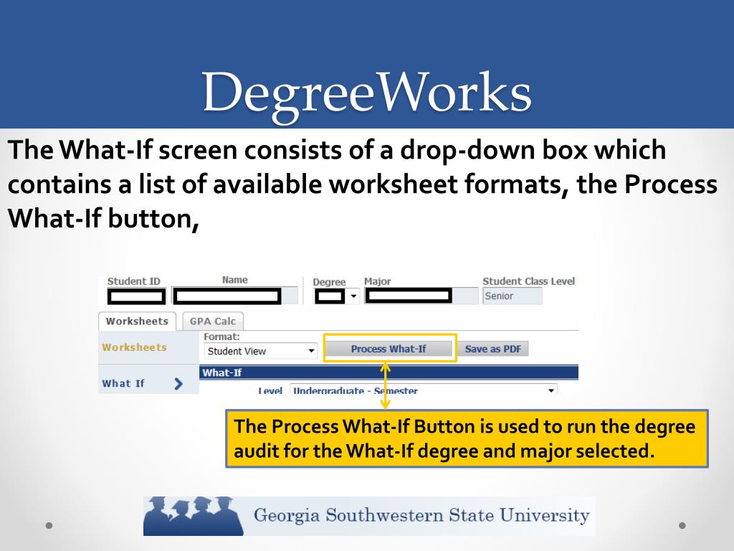Screen dimensions: 734x551
Task: Click the What-If section header bar
Action: coord(389,372)
